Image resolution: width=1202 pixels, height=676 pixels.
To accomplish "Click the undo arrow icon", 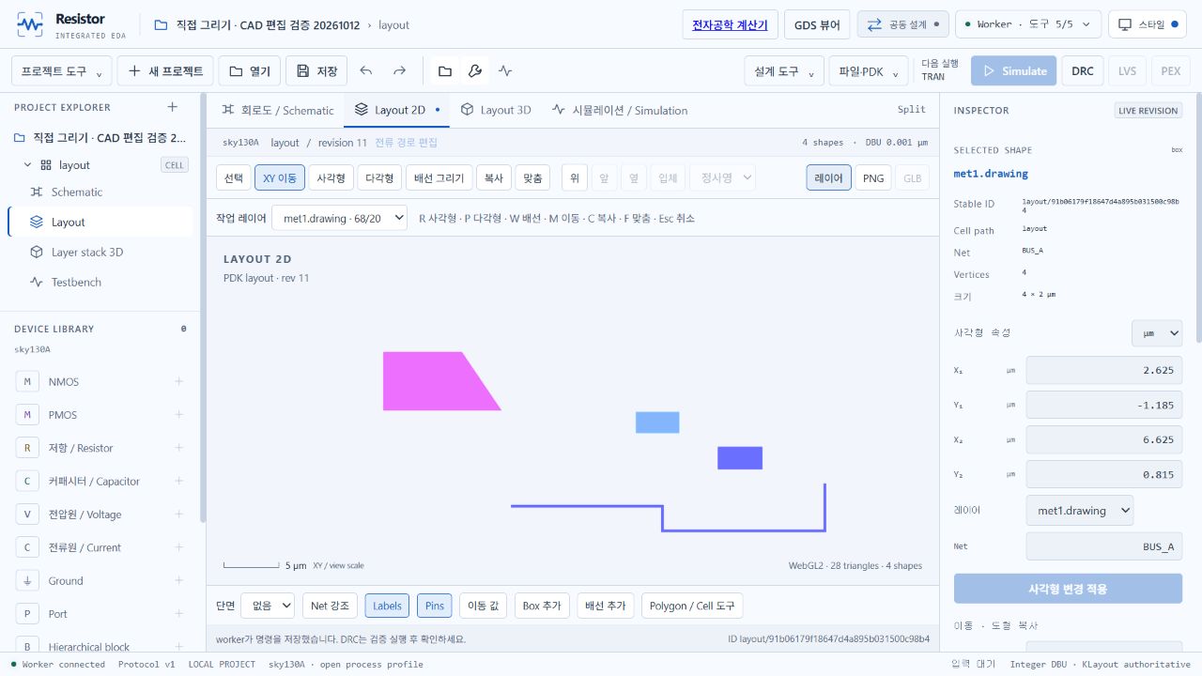I will point(366,71).
